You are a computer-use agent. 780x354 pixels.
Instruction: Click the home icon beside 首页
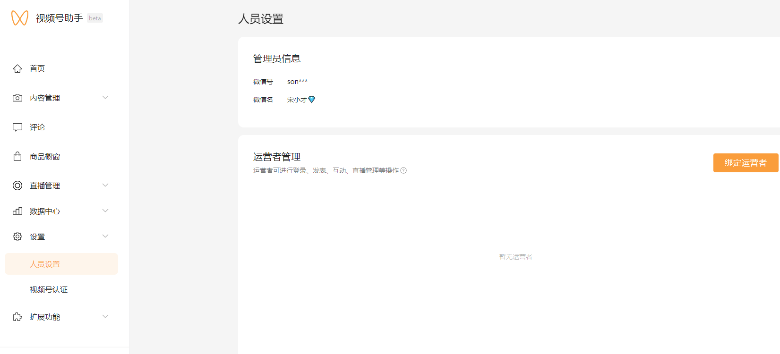[x=17, y=68]
